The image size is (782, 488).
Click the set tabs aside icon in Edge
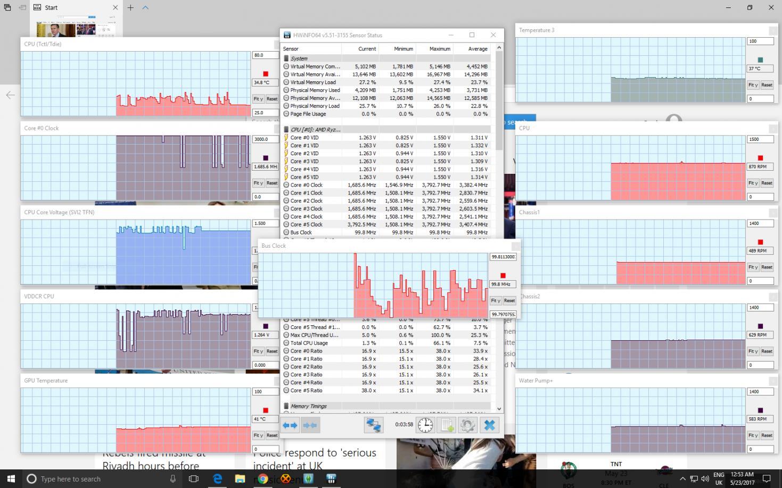pyautogui.click(x=22, y=7)
